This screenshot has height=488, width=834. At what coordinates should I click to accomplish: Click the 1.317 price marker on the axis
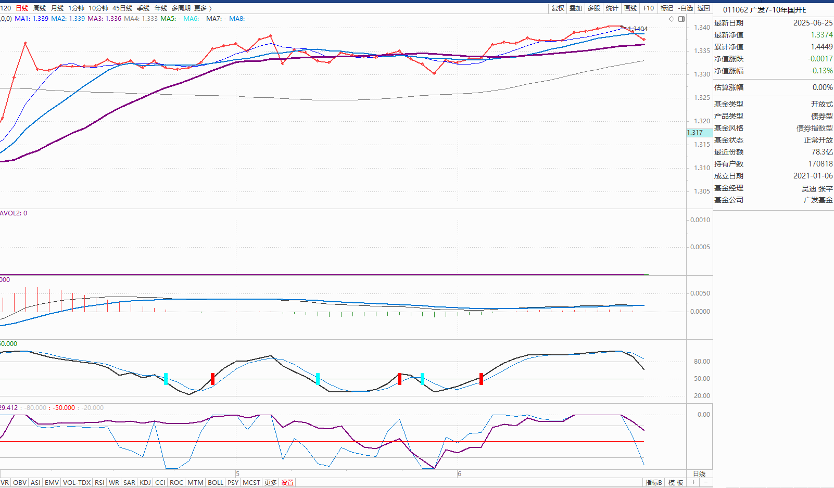click(699, 133)
